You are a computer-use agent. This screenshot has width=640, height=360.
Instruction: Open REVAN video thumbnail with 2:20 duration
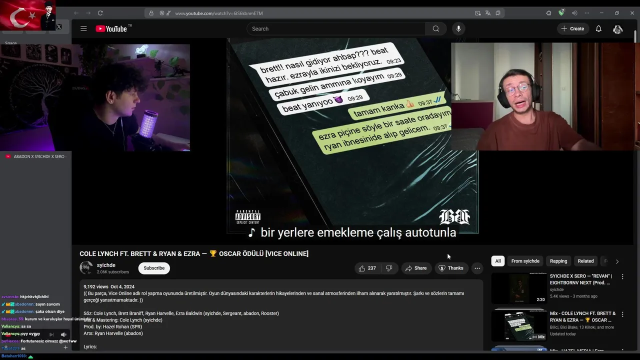(519, 288)
